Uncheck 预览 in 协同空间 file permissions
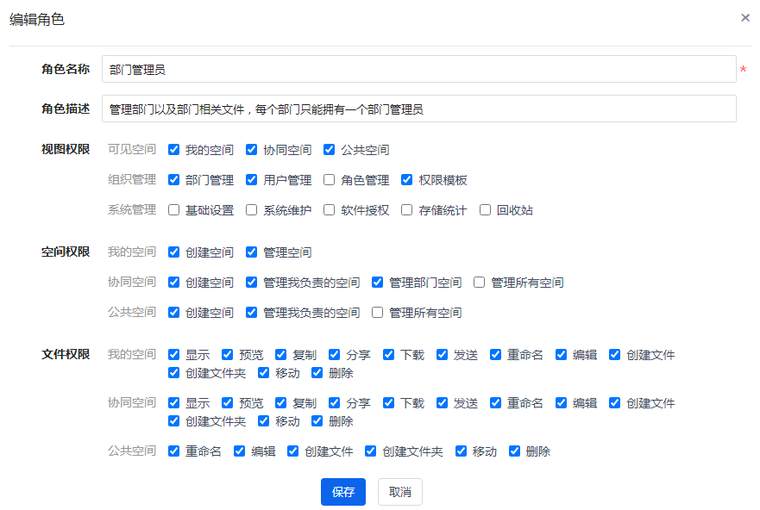 [227, 402]
